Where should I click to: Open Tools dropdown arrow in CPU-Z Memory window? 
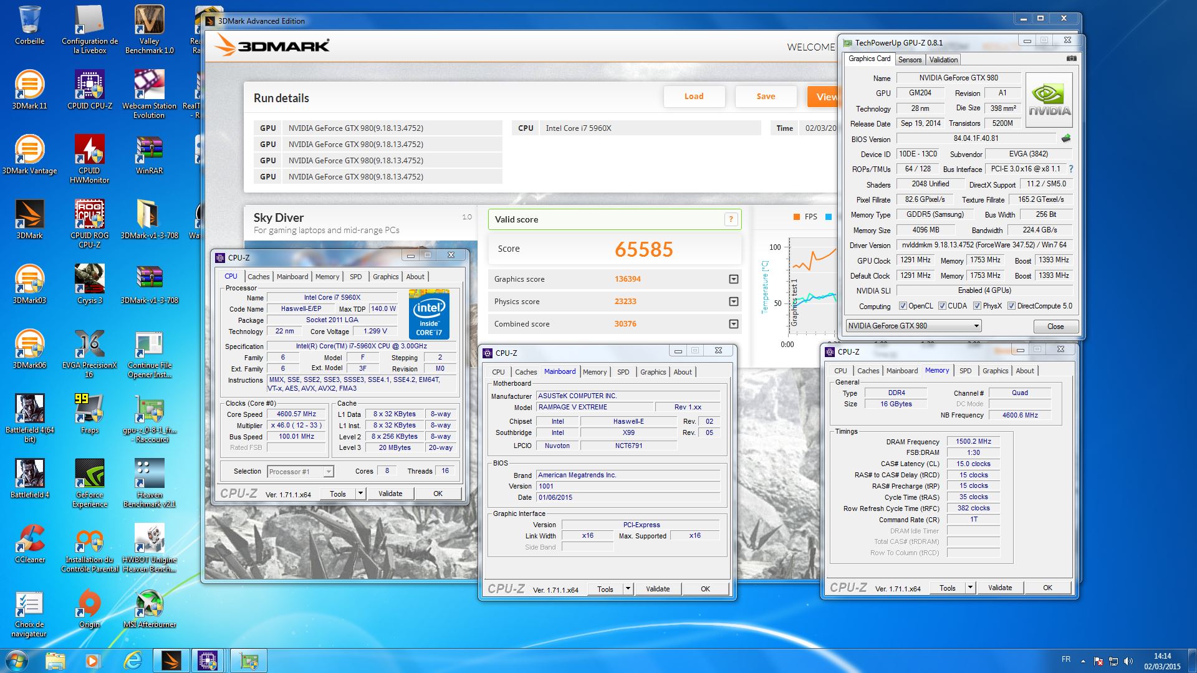[x=969, y=588]
